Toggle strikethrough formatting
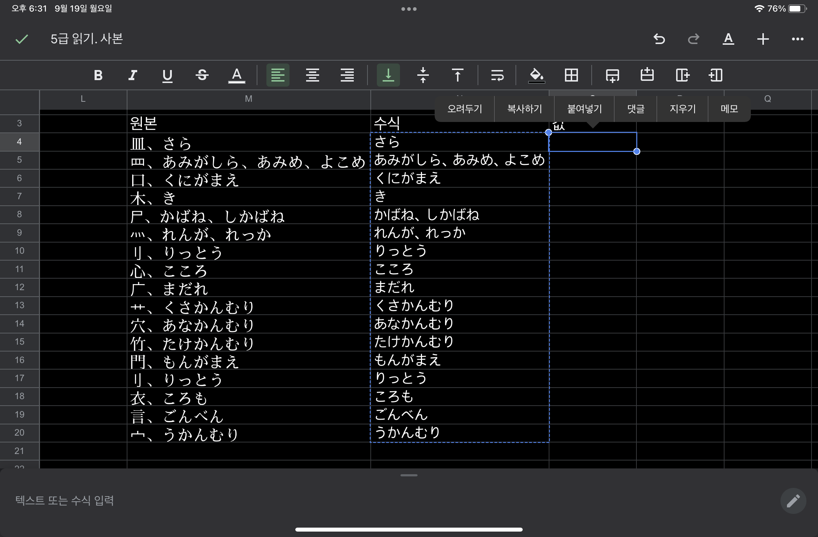 [202, 75]
